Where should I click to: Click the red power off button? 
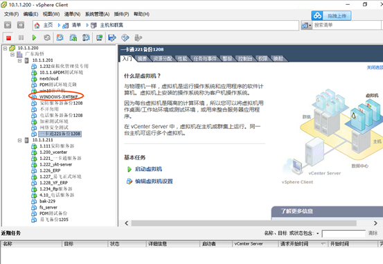(x=8, y=38)
